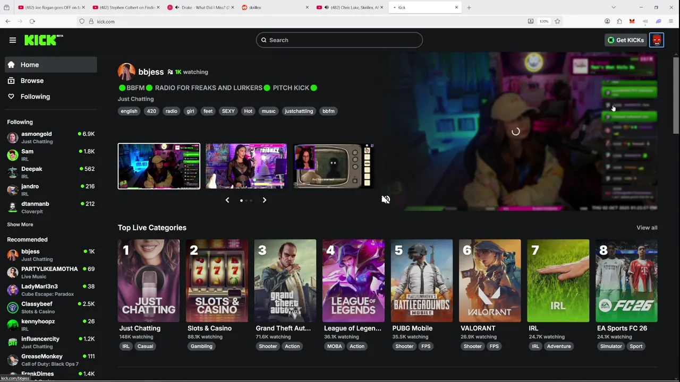680x382 pixels.
Task: Open Browse in the Kick sidebar
Action: (51, 81)
